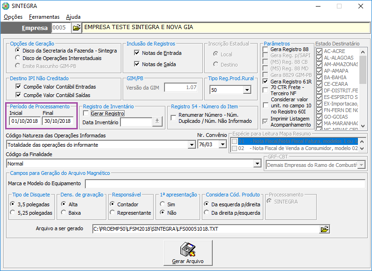Uncheck ES-ESPIRITO S state
The height and width of the screenshot is (271, 372).
[x=320, y=97]
